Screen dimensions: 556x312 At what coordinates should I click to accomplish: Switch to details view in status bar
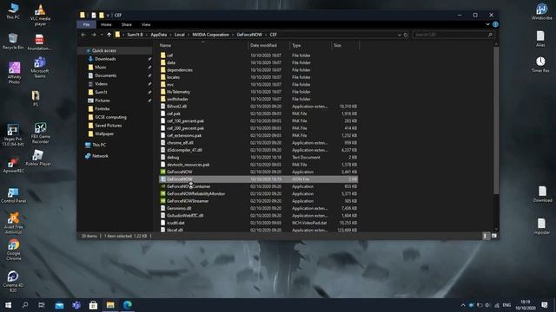(486, 236)
